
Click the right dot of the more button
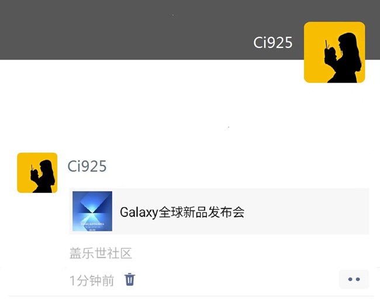click(358, 280)
